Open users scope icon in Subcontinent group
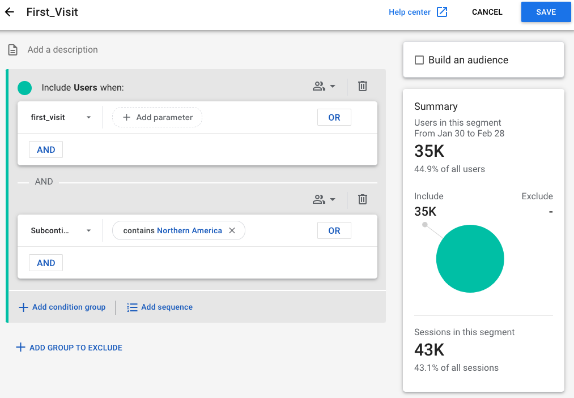The height and width of the screenshot is (398, 574). coord(319,199)
